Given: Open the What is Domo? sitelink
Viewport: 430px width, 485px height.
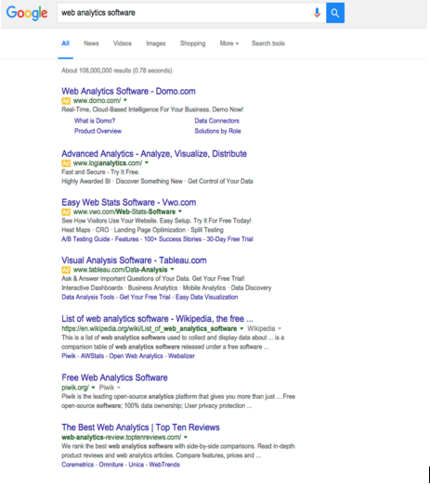Looking at the screenshot, I should [95, 121].
